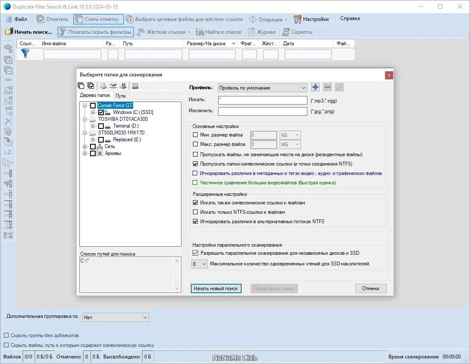The height and width of the screenshot is (364, 470).
Task: Click Начать поиск... toolbar button
Action: pyautogui.click(x=29, y=32)
